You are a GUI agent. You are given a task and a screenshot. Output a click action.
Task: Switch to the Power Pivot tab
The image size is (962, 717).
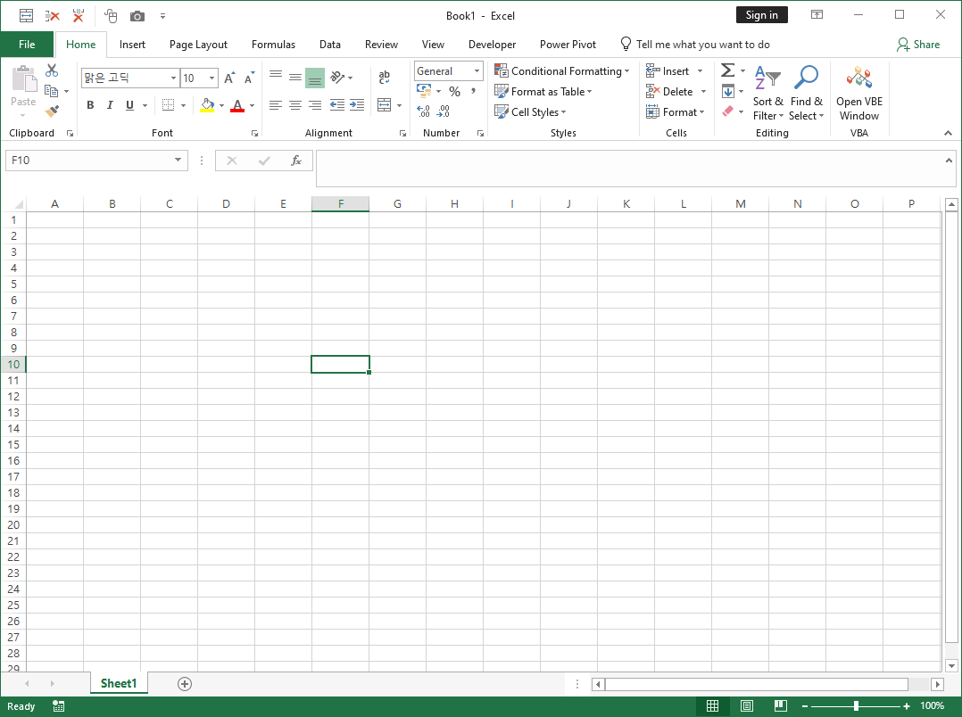[x=568, y=45]
